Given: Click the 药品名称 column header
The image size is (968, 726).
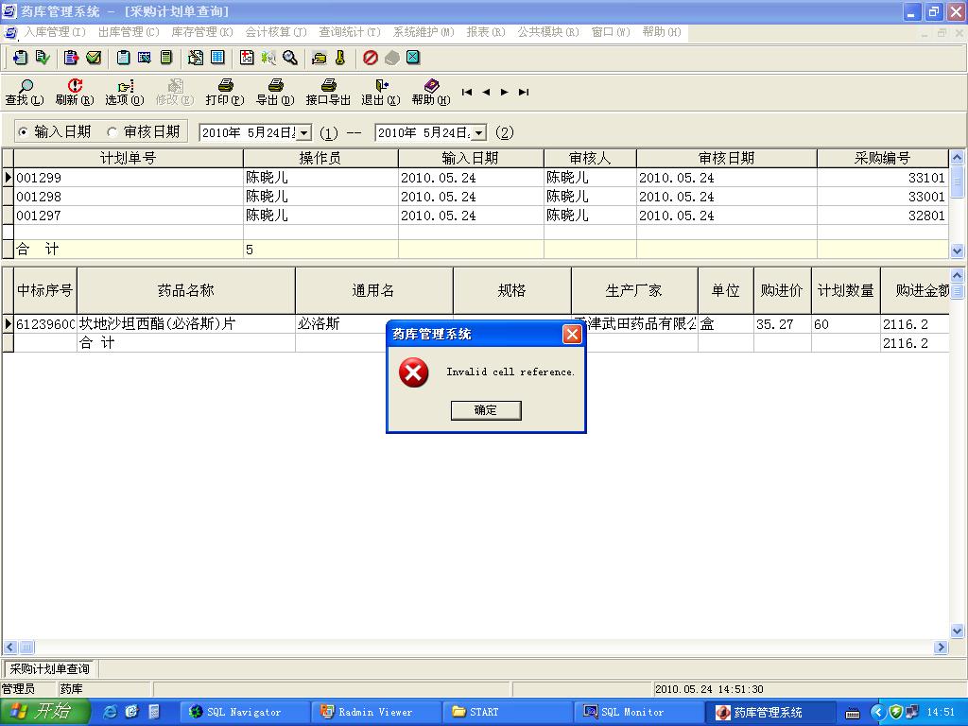Looking at the screenshot, I should point(186,290).
